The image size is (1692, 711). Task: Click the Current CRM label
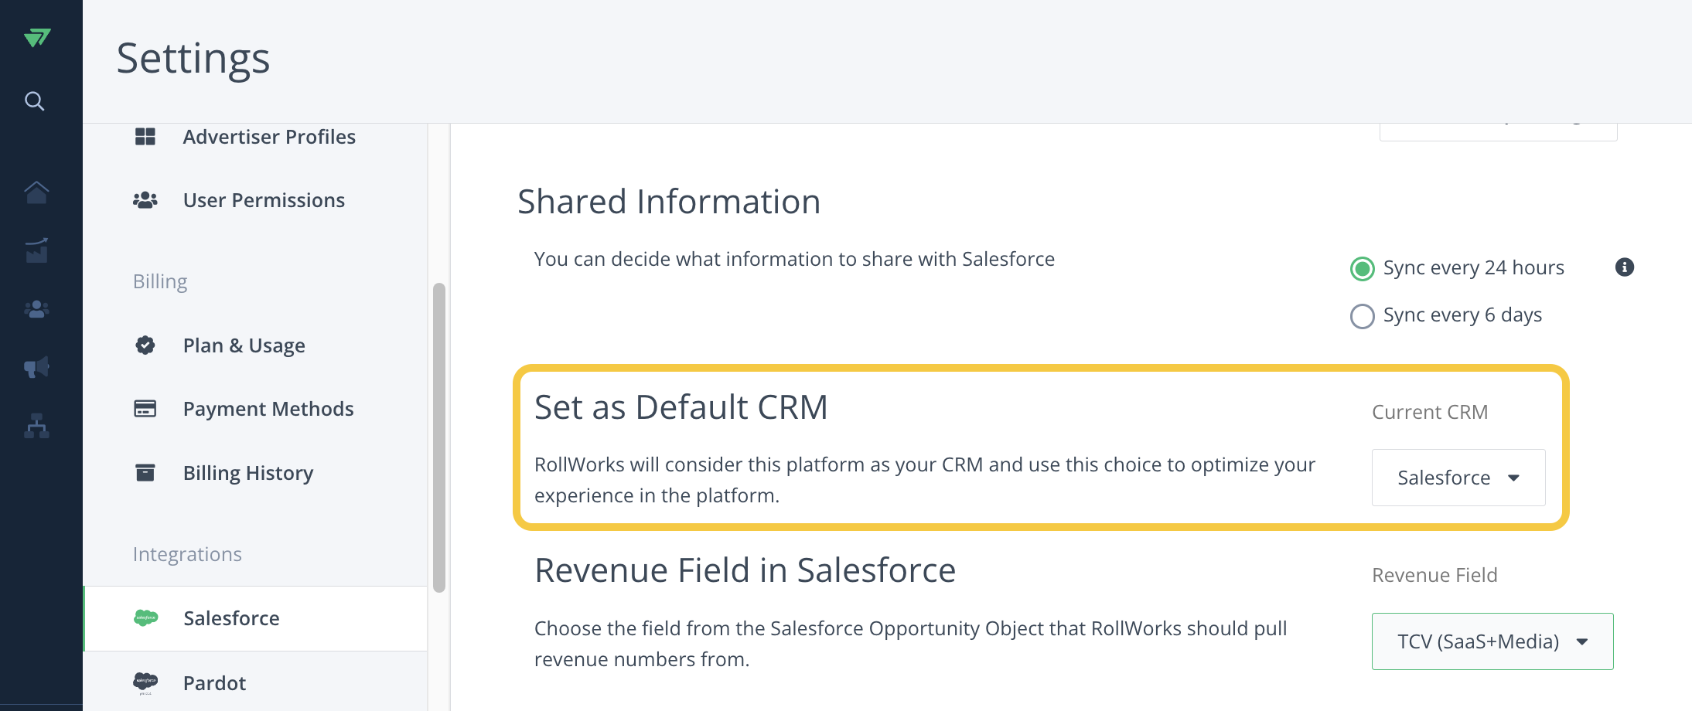[1430, 412]
